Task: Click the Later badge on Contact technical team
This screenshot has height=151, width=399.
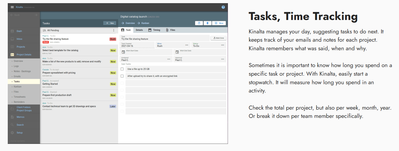Action: click(113, 106)
